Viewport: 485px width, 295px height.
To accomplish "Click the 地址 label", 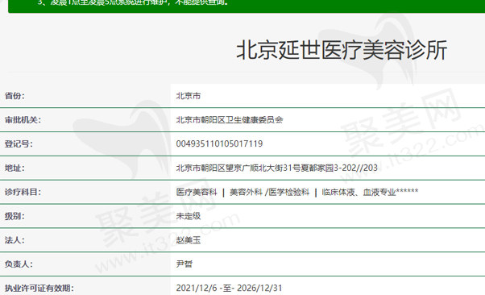I will (x=15, y=168).
